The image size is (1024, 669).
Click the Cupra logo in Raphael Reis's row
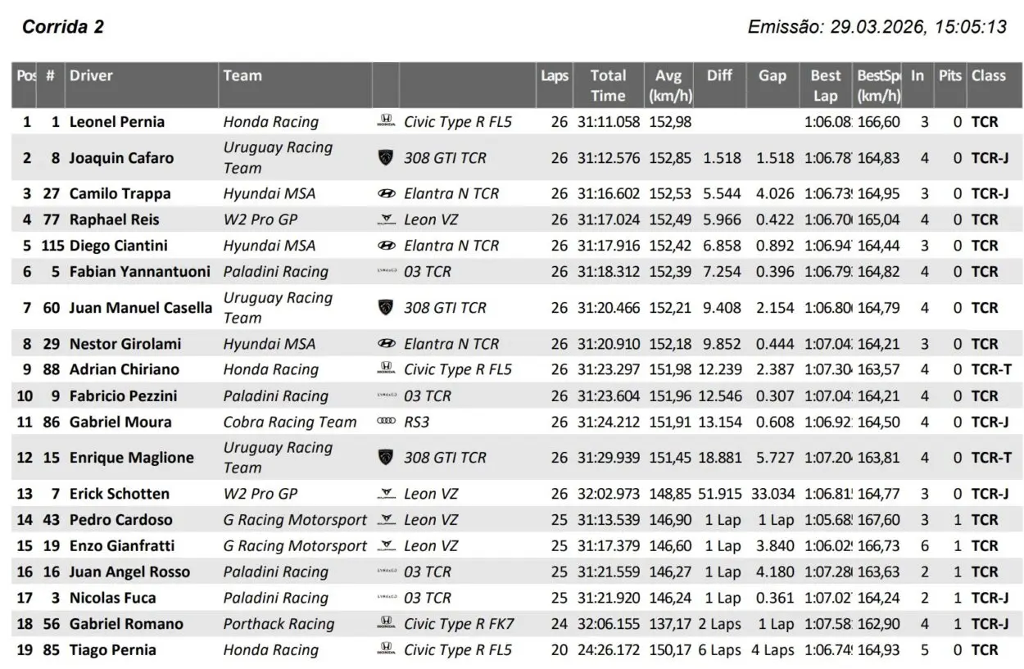pos(385,219)
